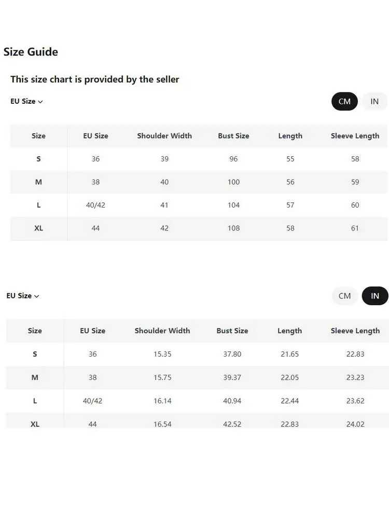
Task: Select the shoulder width value 15.35
Action: (x=162, y=354)
